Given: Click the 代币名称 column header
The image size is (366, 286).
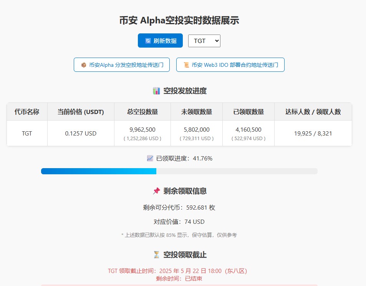Looking at the screenshot, I should [27, 112].
